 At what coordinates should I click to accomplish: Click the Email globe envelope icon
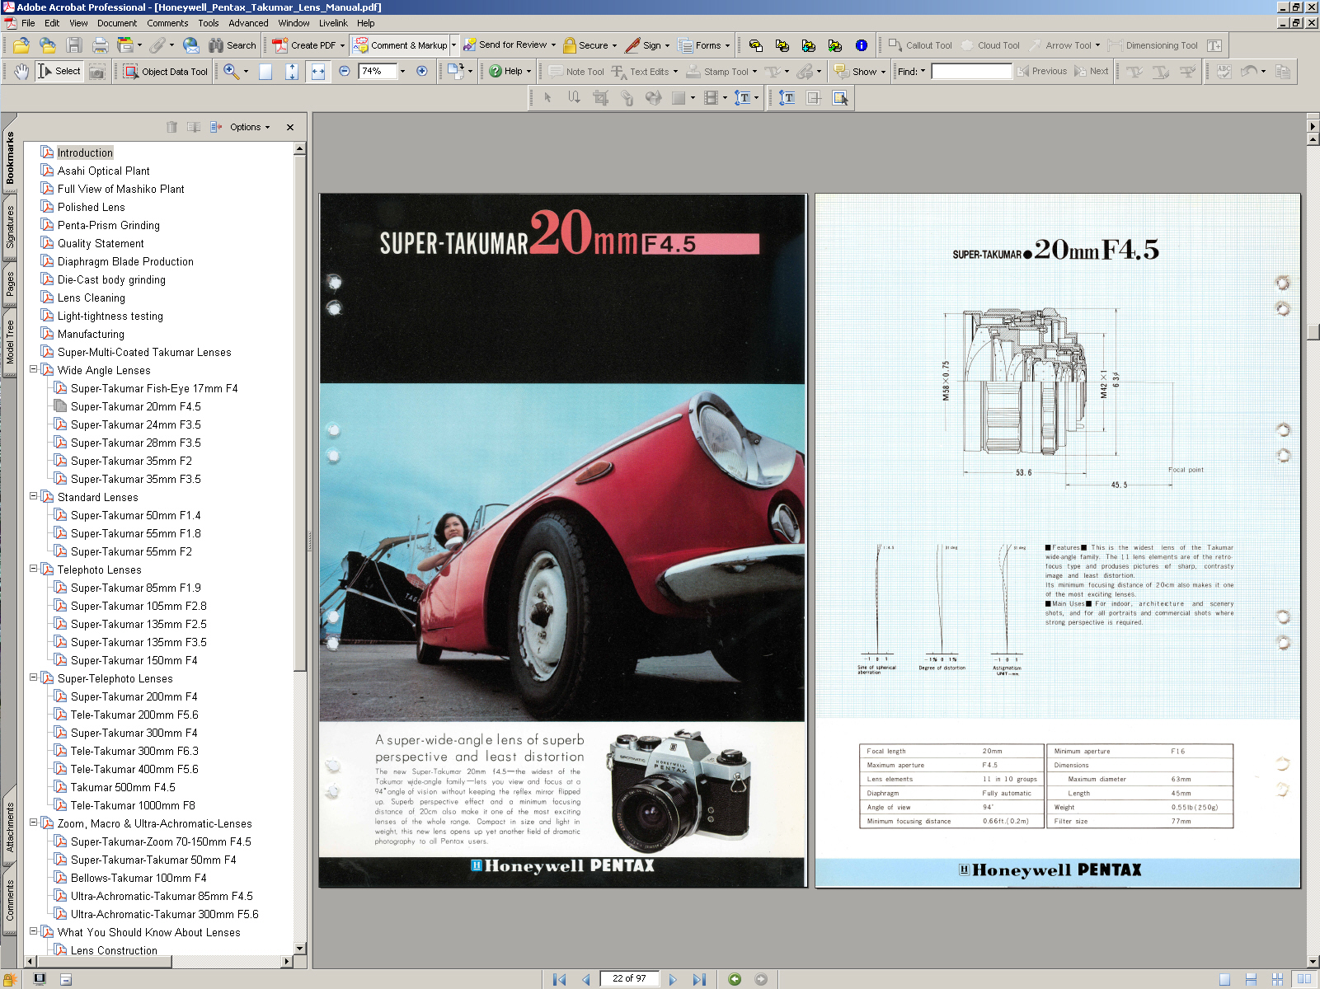[x=191, y=45]
